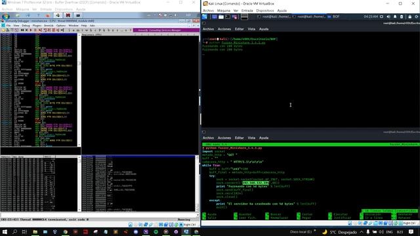Click the Windows 7 Start orb
Screen dimensions: 420x236
[6, 16]
